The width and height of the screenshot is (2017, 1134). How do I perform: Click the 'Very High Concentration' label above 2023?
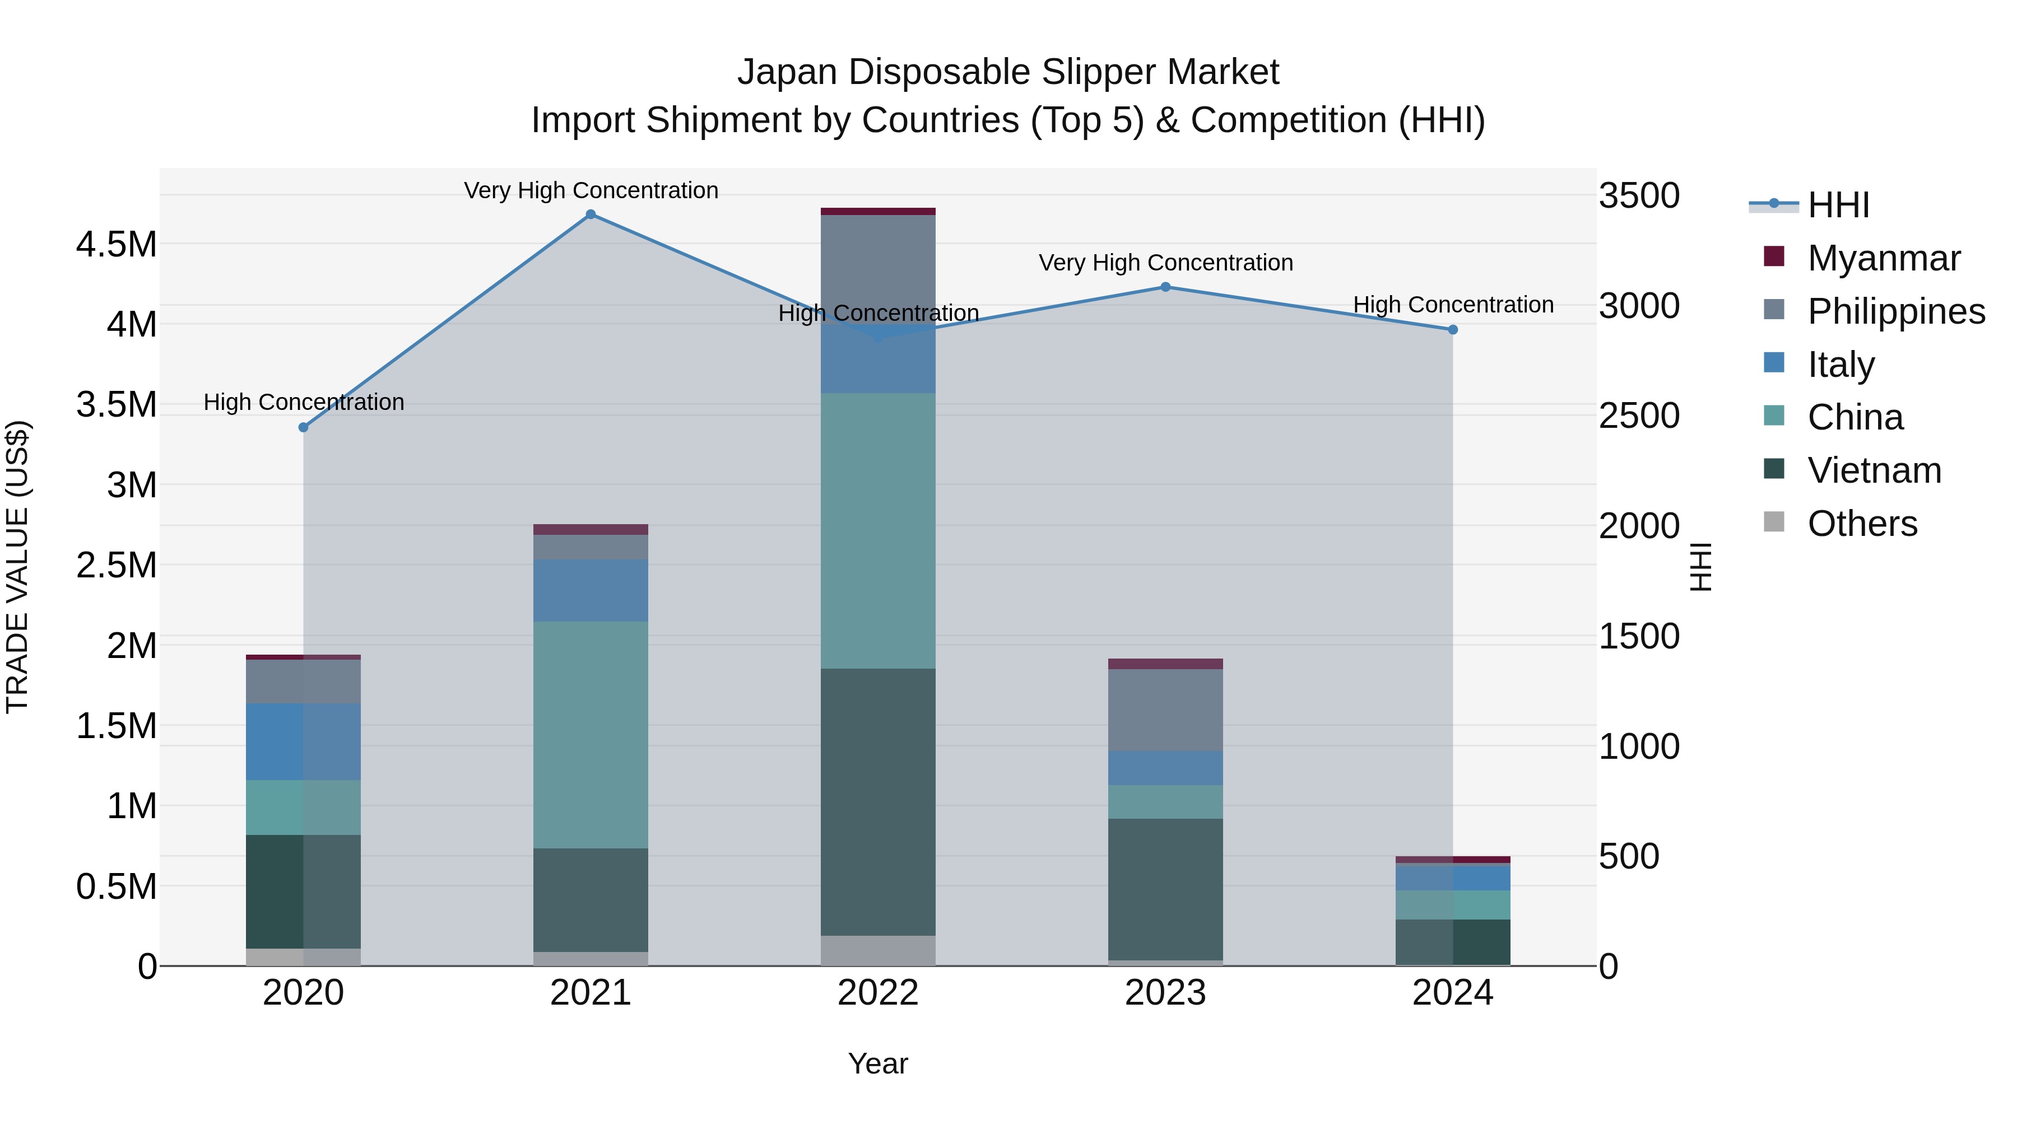pyautogui.click(x=1166, y=263)
